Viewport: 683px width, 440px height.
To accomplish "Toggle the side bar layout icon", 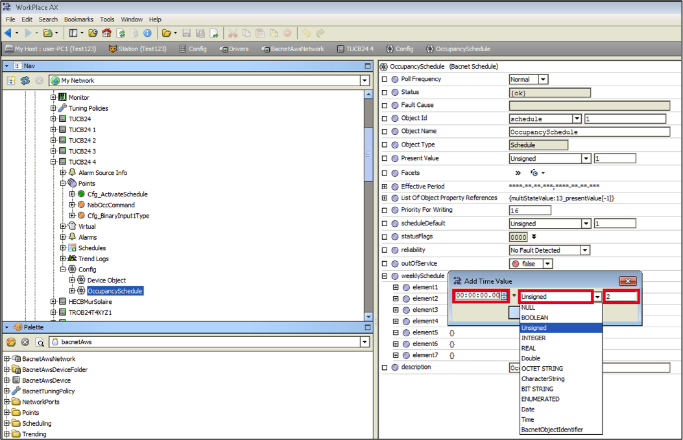I will click(x=73, y=33).
